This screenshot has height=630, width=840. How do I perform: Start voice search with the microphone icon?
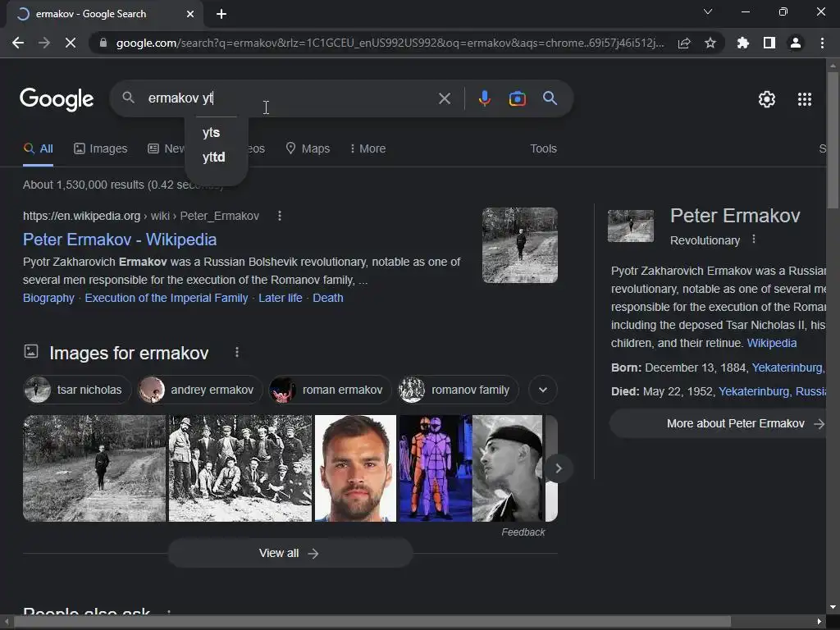click(484, 98)
